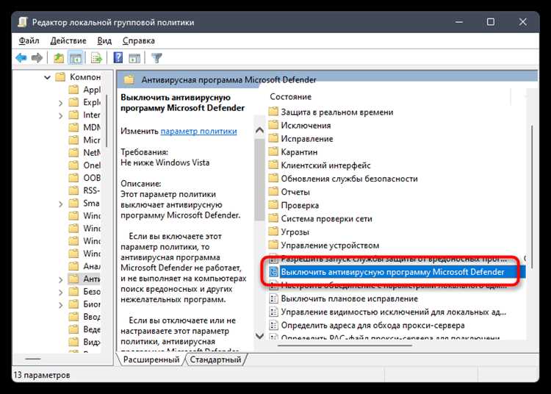Expand the Expl tree node

tap(60, 103)
